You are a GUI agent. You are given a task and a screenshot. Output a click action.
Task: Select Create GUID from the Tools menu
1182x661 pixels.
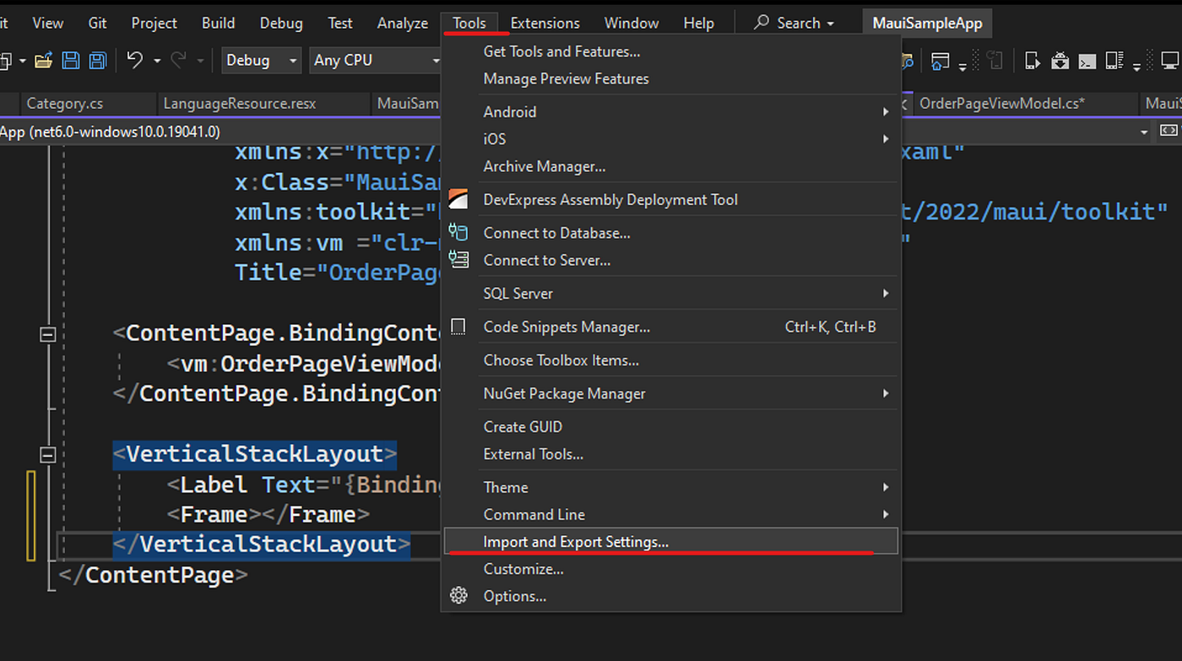[x=521, y=426]
